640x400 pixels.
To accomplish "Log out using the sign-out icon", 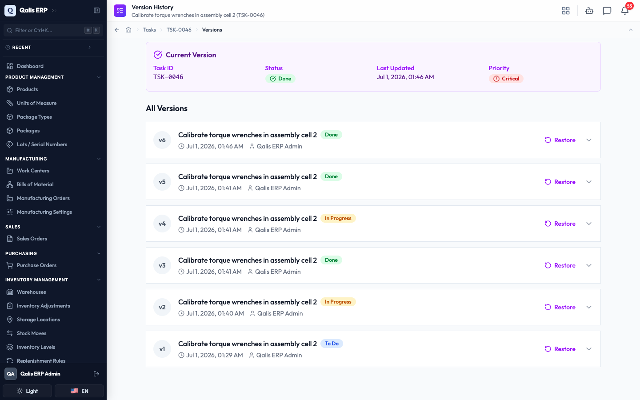I will [96, 374].
